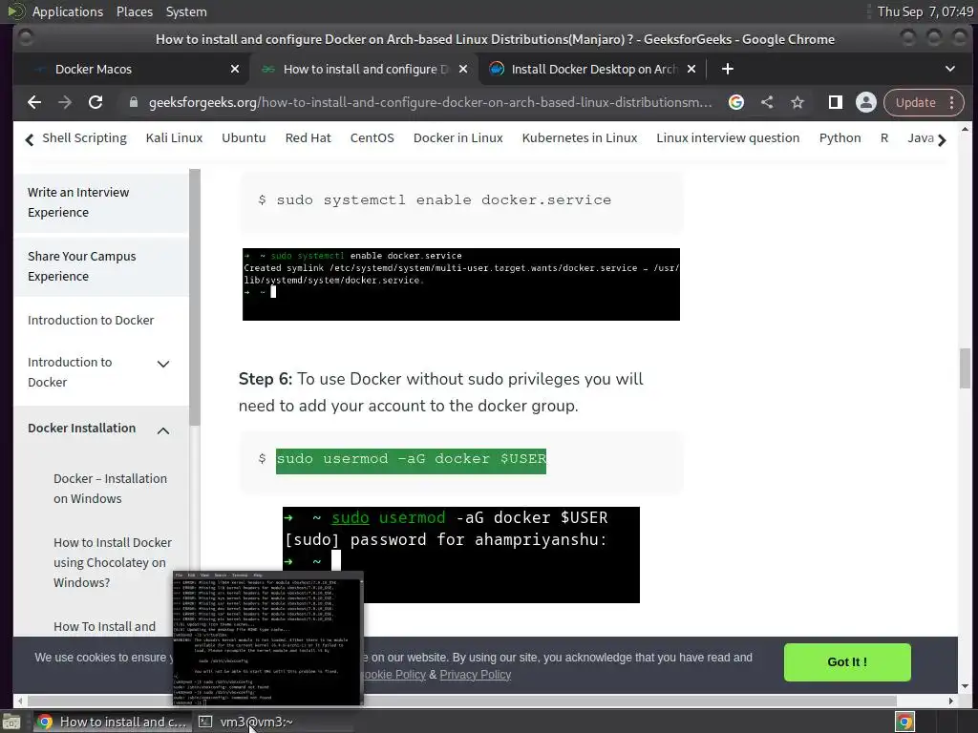This screenshot has height=733, width=978.
Task: Accept cookies with Got It button
Action: 847,662
